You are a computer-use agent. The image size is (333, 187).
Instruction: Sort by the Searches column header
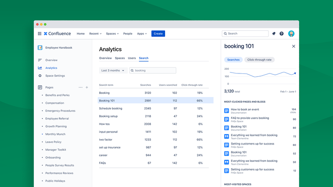145,85
